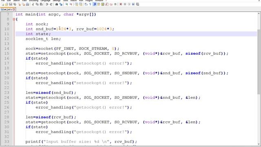The image size is (261, 147).
Task: Click the "getsockopt() error!" string on line 26
Action: (x=100, y=107)
